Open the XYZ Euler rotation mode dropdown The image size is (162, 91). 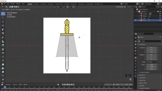152,62
